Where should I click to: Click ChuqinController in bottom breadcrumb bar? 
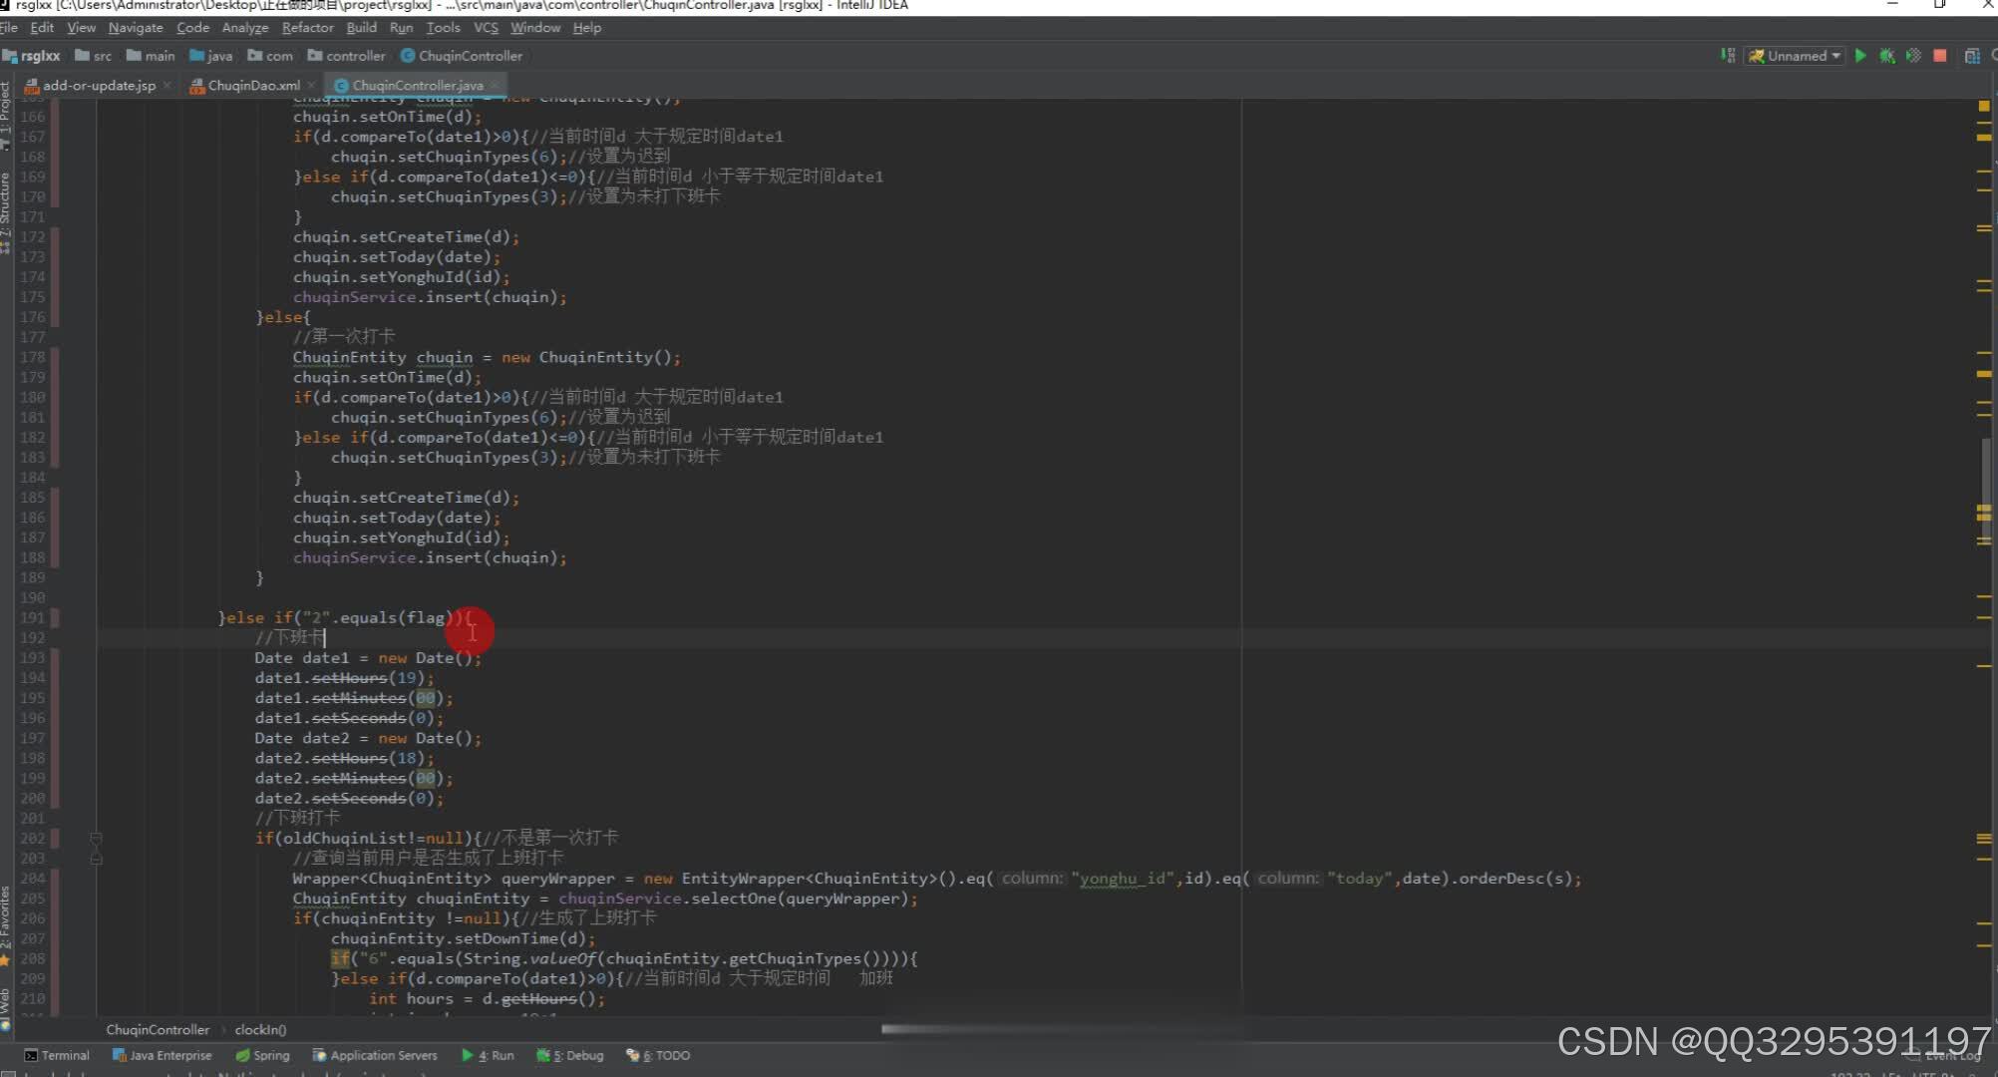pos(158,1029)
